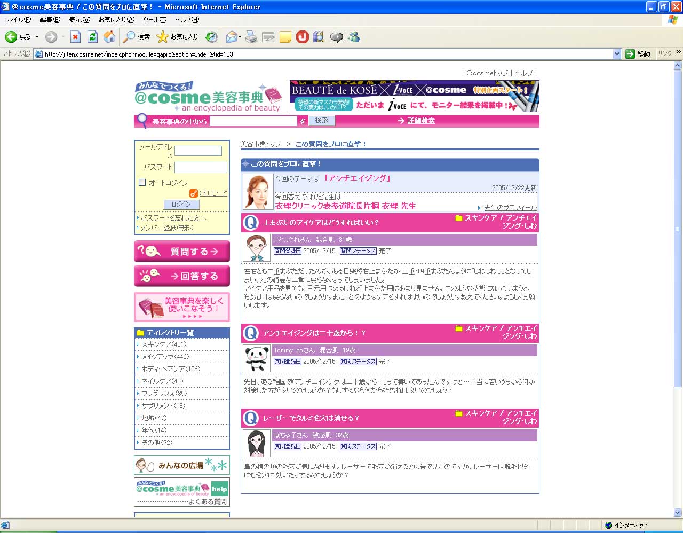Open the 表示(V) menu
Image resolution: width=683 pixels, height=533 pixels.
pos(79,20)
